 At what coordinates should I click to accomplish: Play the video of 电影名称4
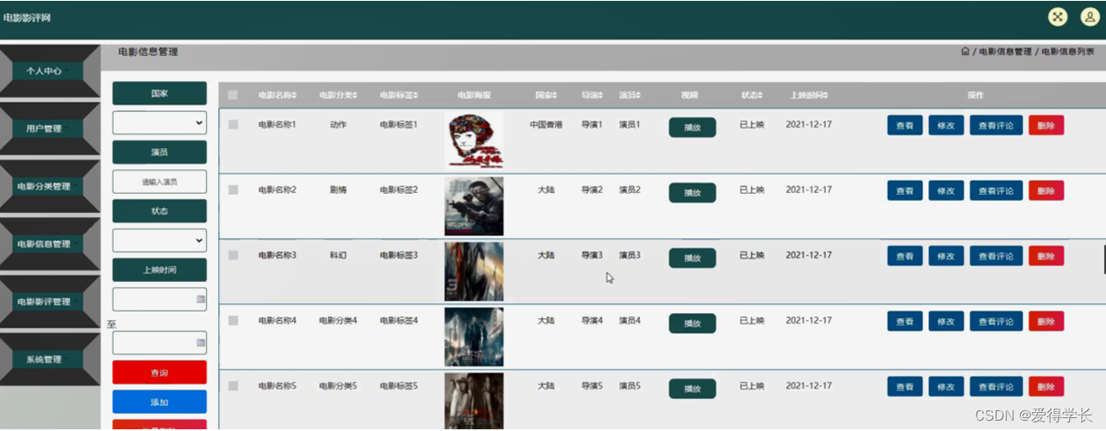(692, 323)
